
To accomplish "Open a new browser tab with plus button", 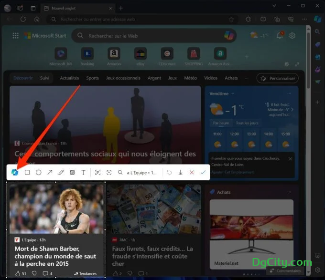I will coord(121,8).
